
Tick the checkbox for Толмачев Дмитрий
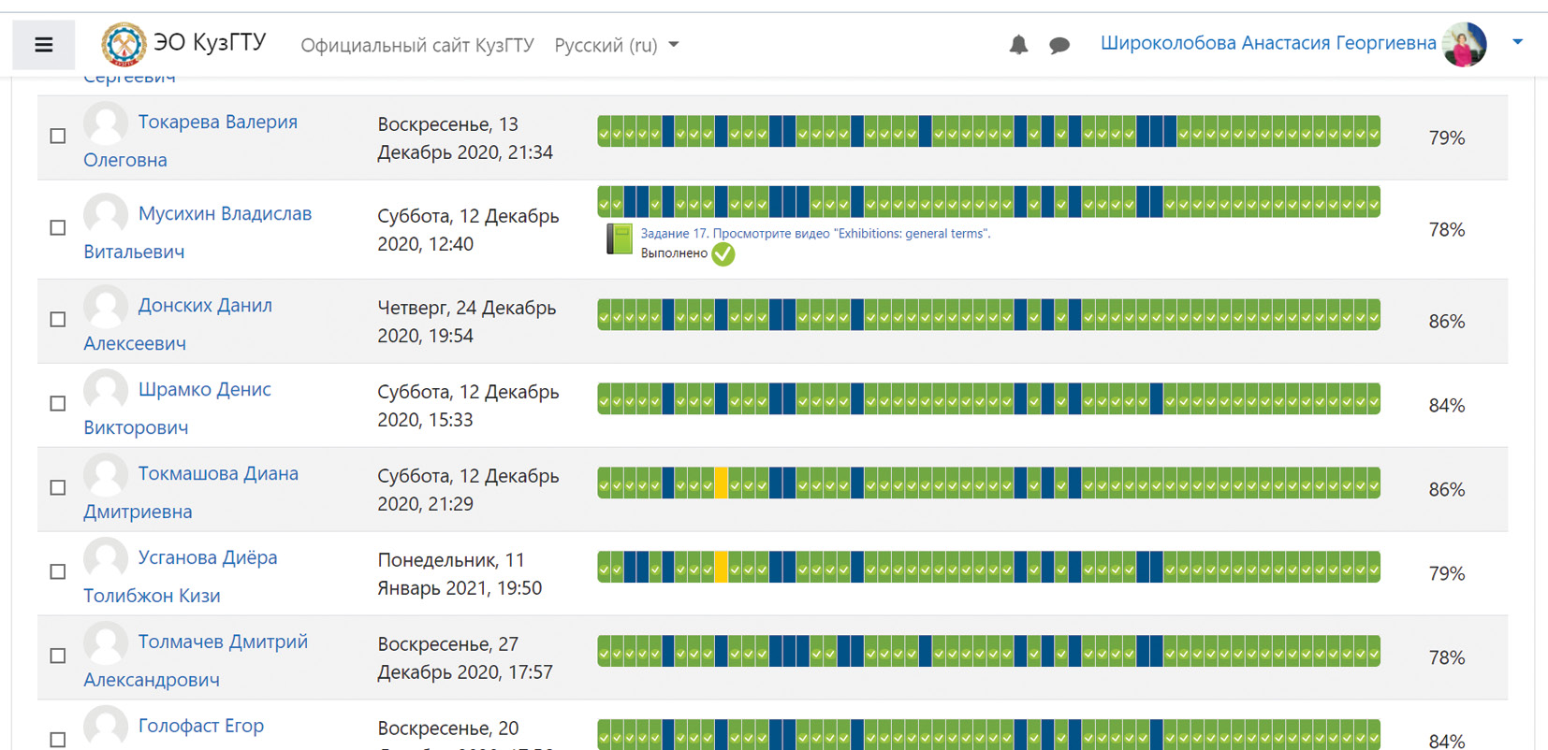(x=58, y=656)
